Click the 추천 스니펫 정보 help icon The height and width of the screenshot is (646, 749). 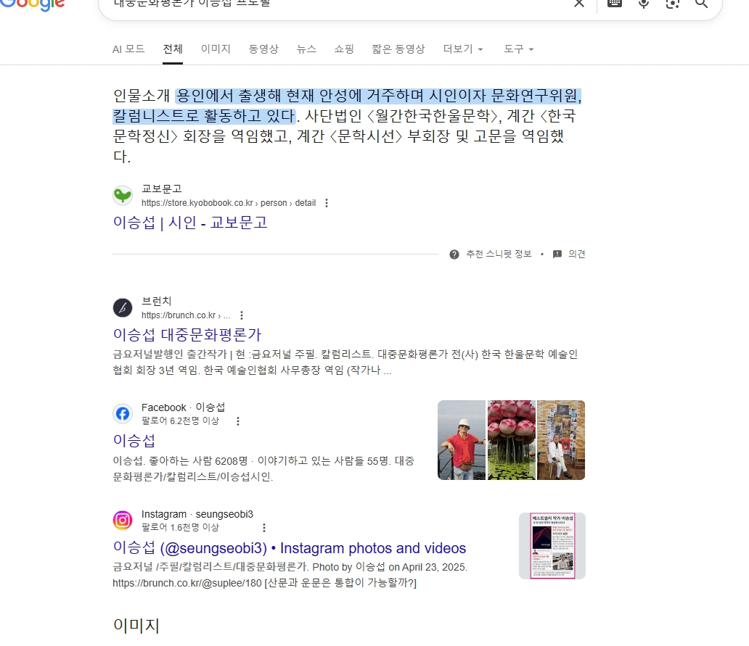pos(454,254)
